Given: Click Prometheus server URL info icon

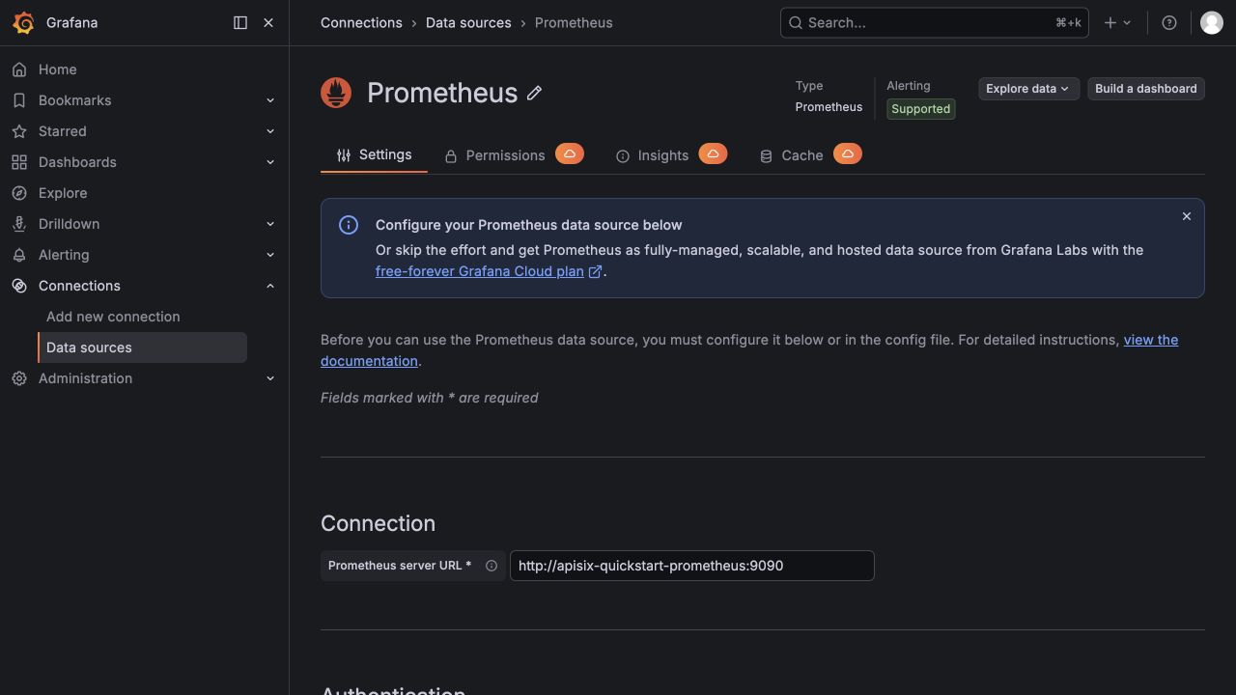Looking at the screenshot, I should pos(492,566).
